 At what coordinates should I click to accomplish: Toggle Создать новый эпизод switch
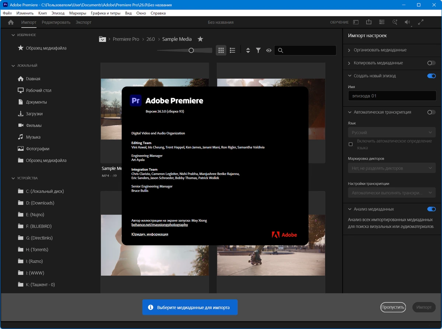click(431, 76)
